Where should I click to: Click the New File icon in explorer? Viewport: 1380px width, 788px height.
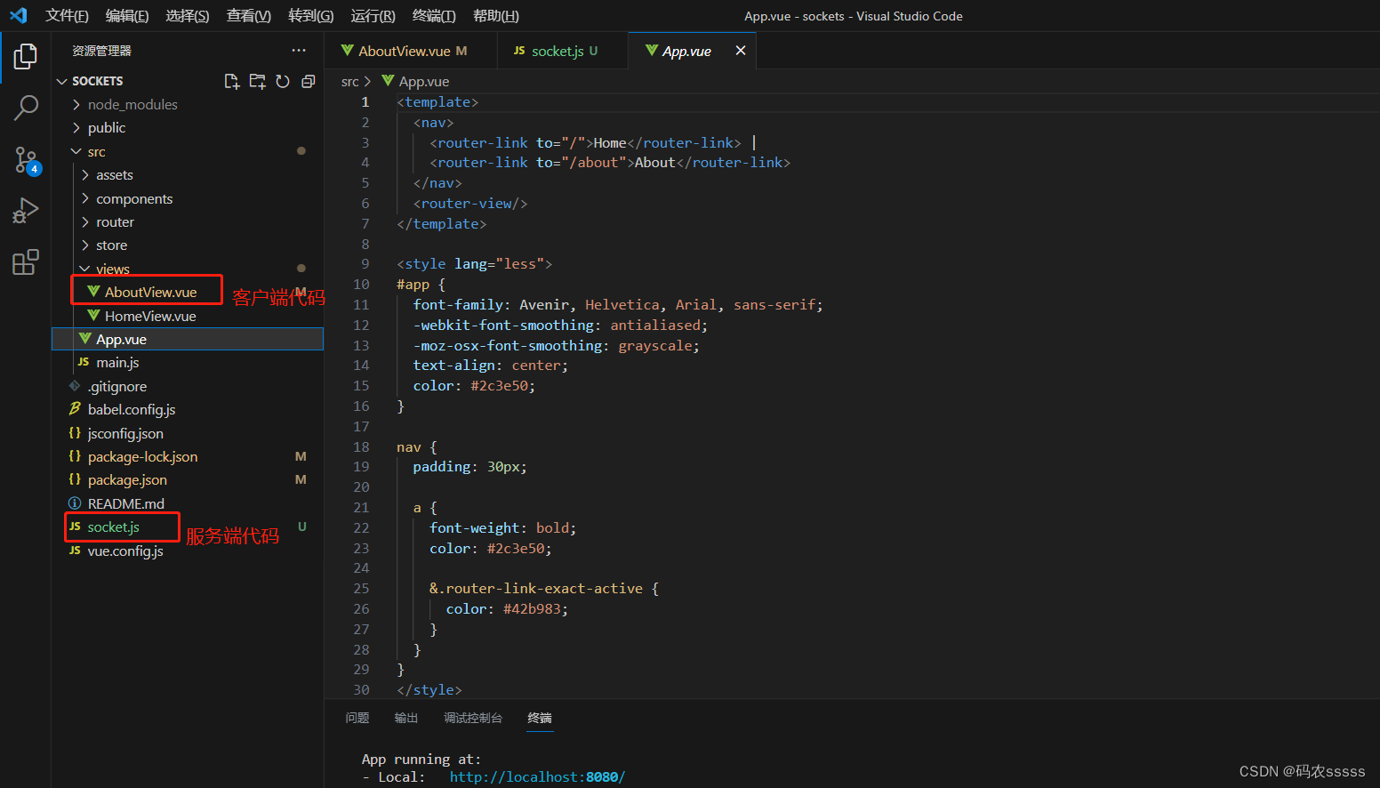coord(232,81)
